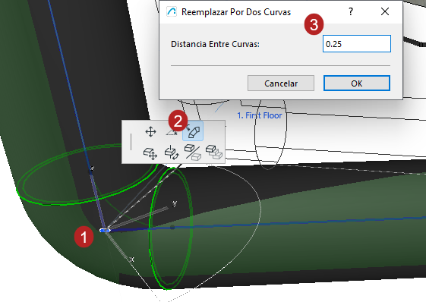The width and height of the screenshot is (426, 302).
Task: Select the curve edge icon in pet palette
Action: click(x=172, y=132)
